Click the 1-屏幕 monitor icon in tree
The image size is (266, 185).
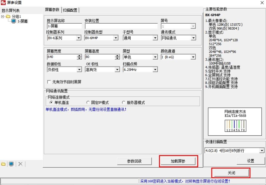(14, 21)
